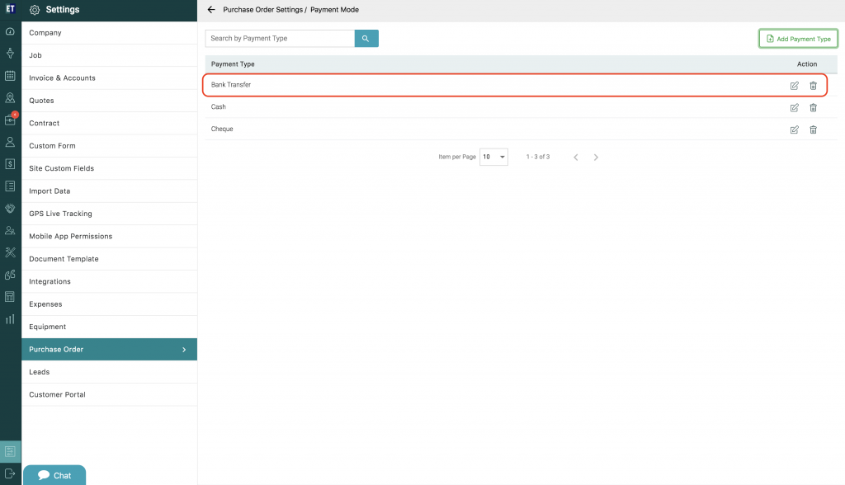Open the list document icon in sidebar

(10, 186)
